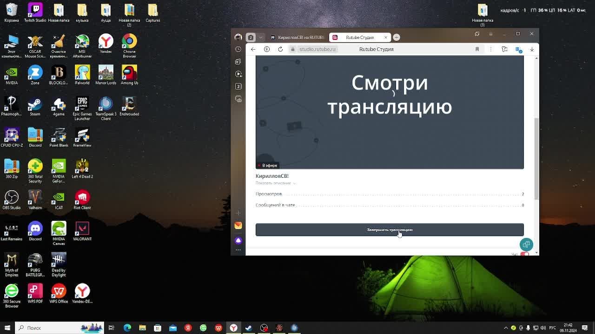Select the TeamSpeak 3 Client desktop icon
This screenshot has width=595, height=334.
[x=106, y=109]
